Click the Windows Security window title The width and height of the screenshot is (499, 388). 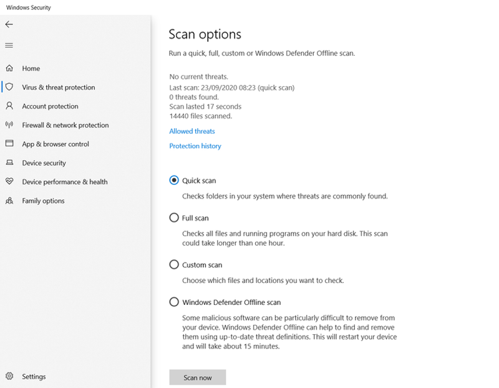coord(28,7)
